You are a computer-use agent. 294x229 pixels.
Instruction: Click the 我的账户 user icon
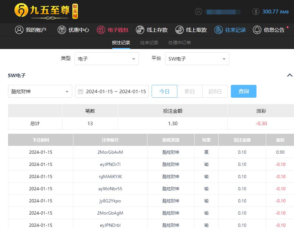tap(19, 30)
